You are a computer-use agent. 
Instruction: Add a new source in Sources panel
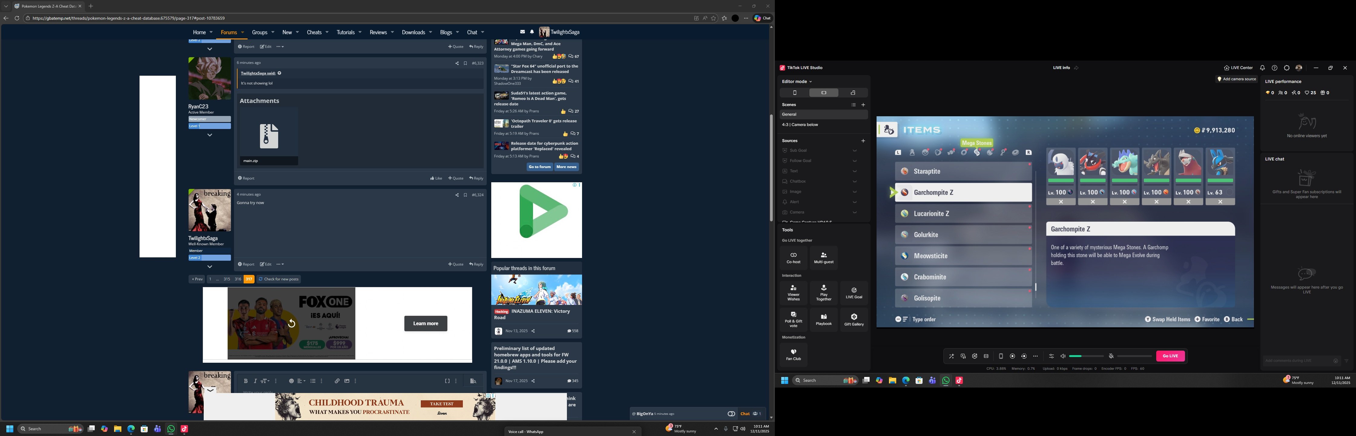tap(863, 140)
